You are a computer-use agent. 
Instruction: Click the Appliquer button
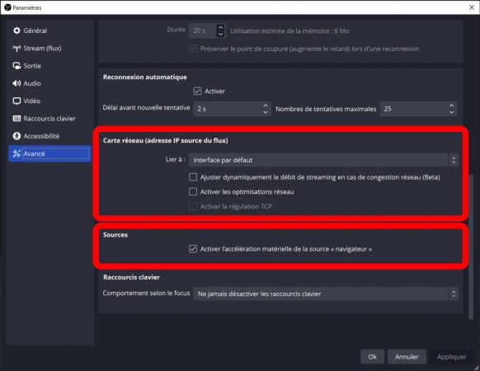click(451, 357)
